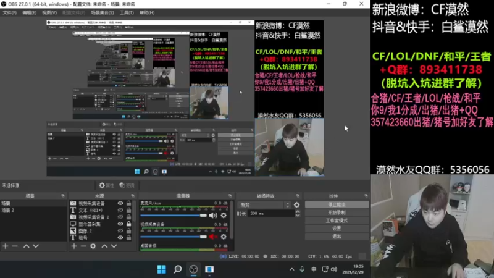
Task: Hide the 显示器采集 source via eye
Action: tap(120, 224)
